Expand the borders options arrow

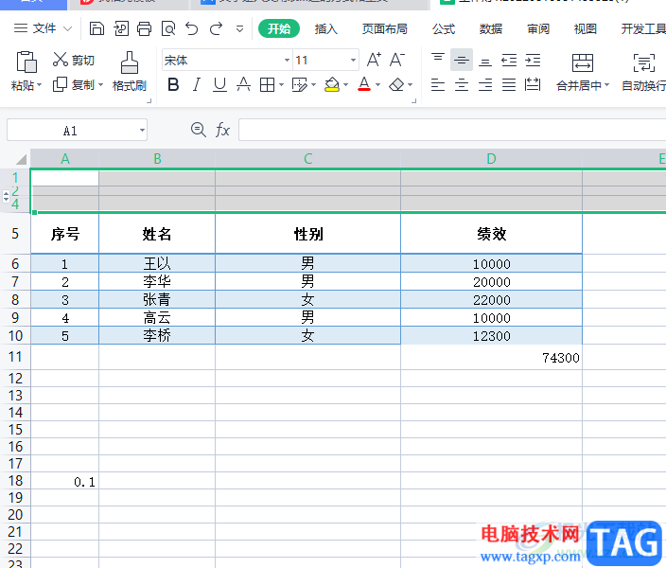[281, 85]
